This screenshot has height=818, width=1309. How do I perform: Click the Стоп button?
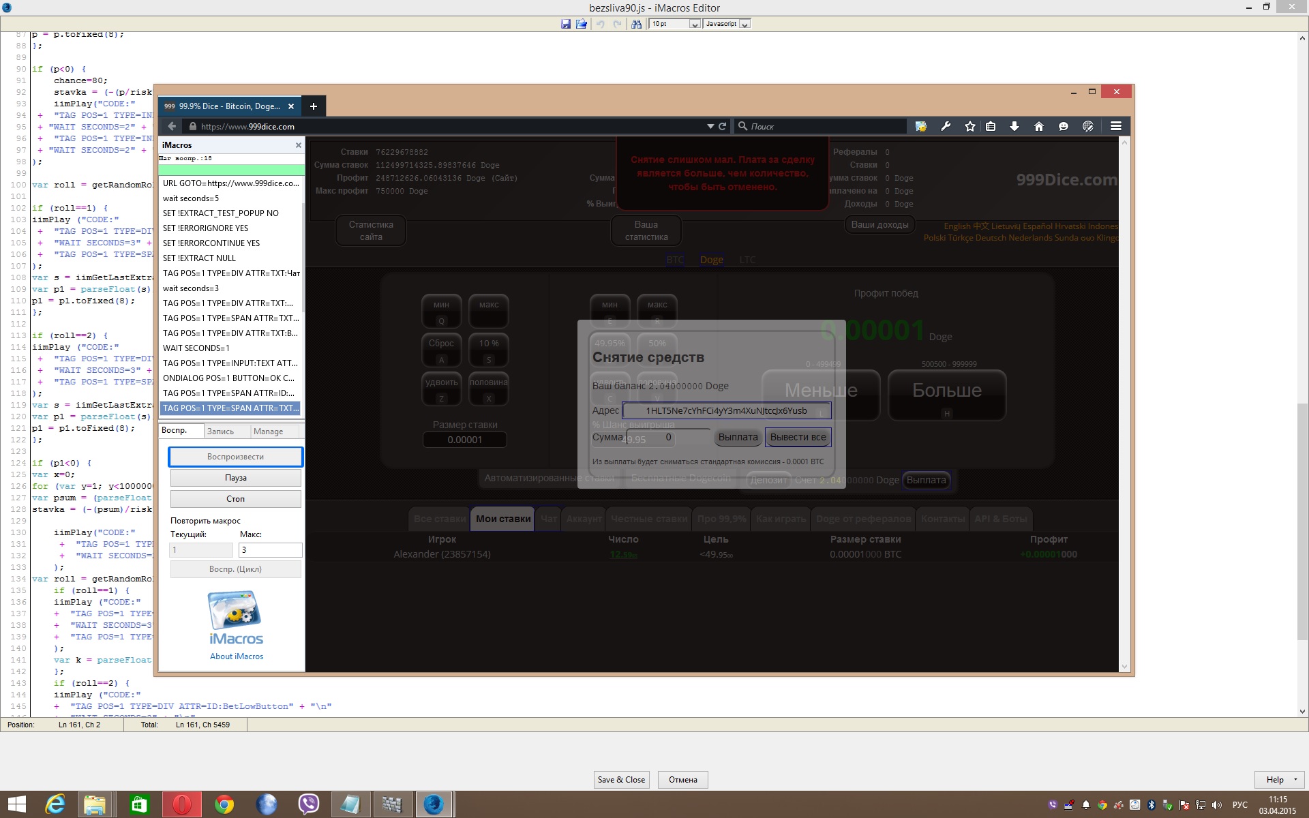pyautogui.click(x=235, y=499)
